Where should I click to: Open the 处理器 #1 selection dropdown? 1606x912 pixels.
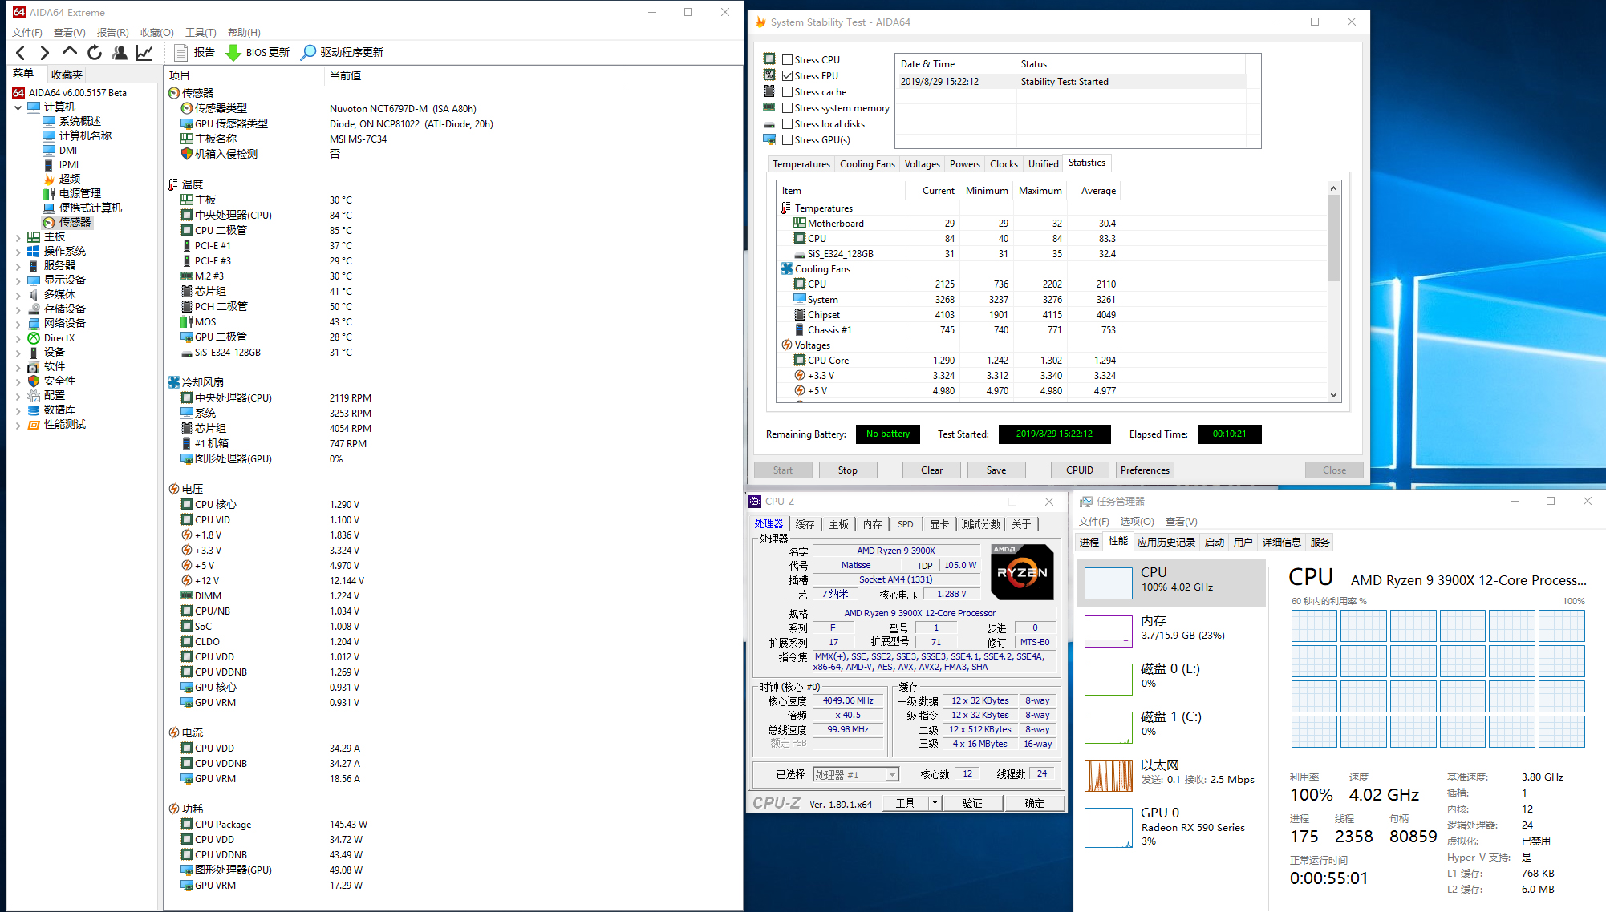tap(891, 775)
